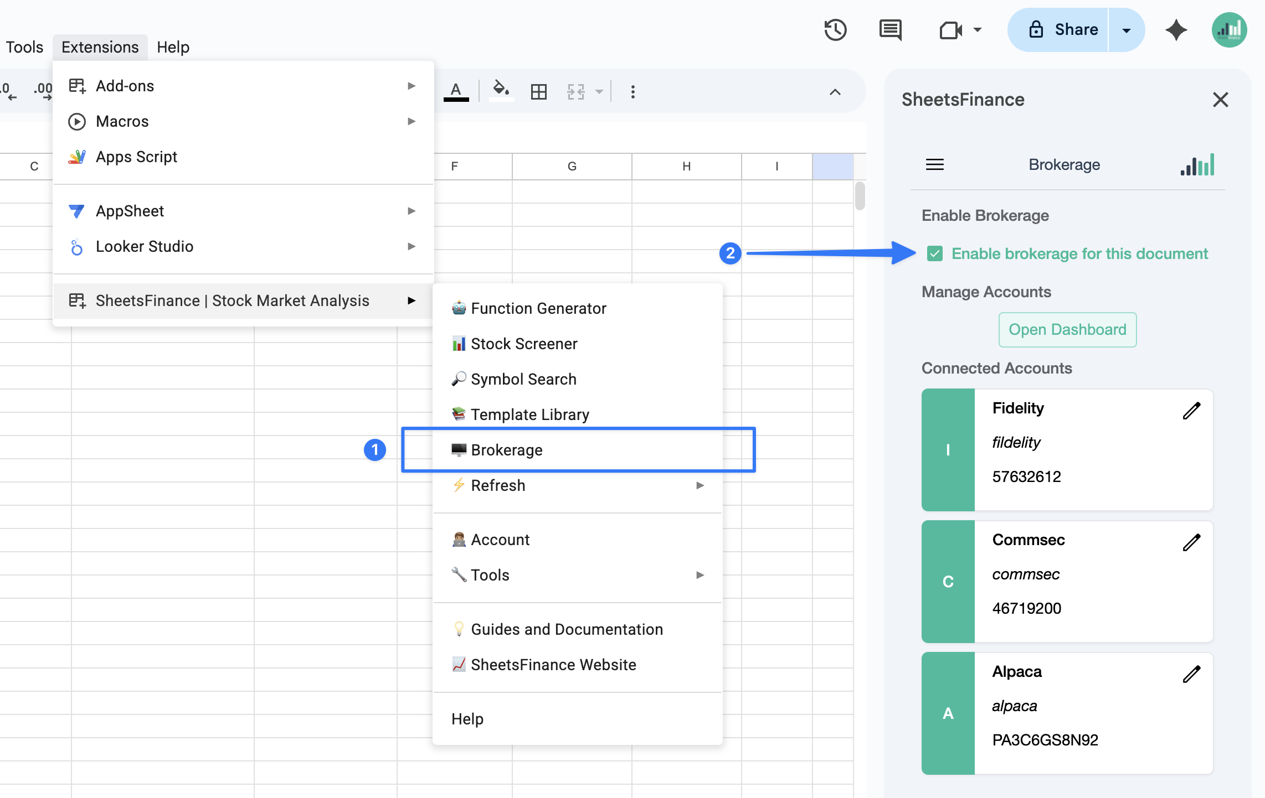The height and width of the screenshot is (798, 1265).
Task: Open the merge cells dropdown arrow
Action: click(599, 92)
